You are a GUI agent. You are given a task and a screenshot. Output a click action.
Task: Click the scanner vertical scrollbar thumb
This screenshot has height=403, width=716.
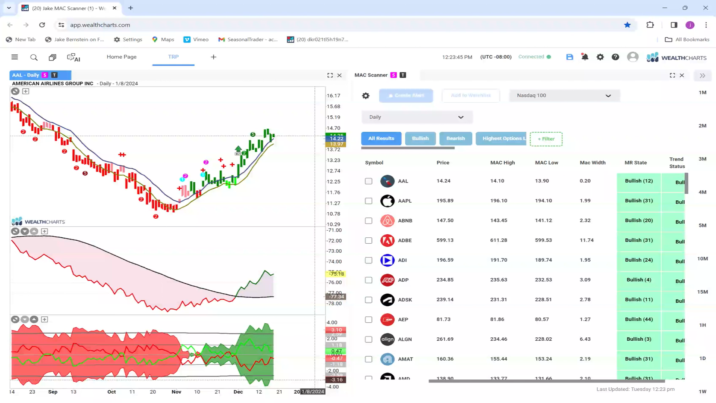pyautogui.click(x=686, y=183)
